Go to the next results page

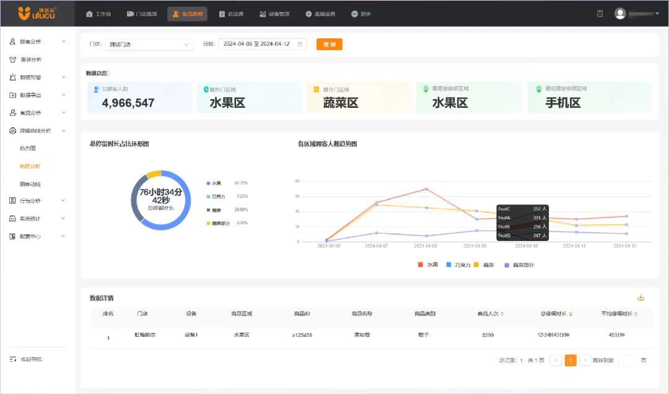tap(585, 361)
